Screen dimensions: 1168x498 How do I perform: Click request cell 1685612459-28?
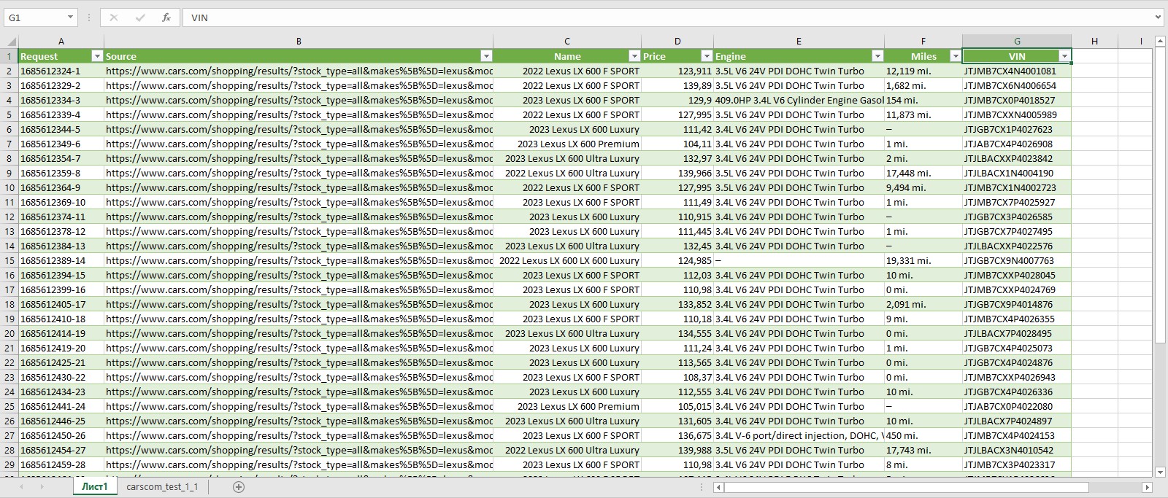pos(61,464)
